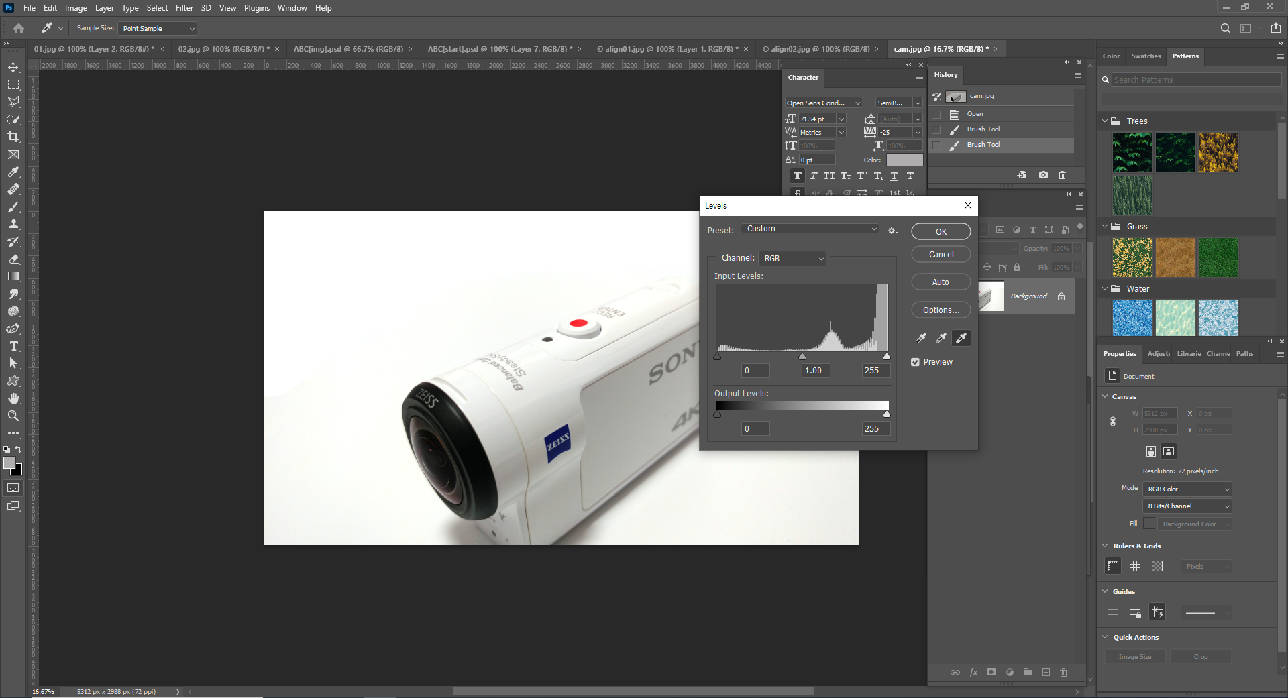Open the Image menu

coord(76,8)
